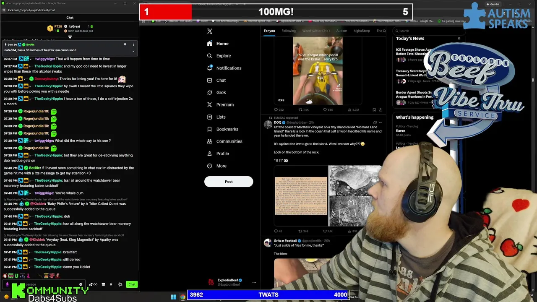537x302 pixels.
Task: Like the pedal video post (55K)
Action: [328, 110]
